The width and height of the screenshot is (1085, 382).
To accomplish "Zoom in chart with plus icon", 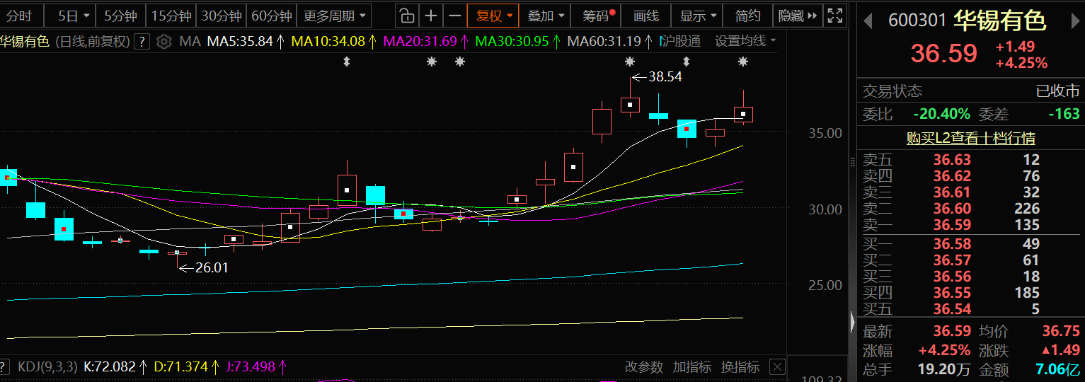I will (430, 16).
